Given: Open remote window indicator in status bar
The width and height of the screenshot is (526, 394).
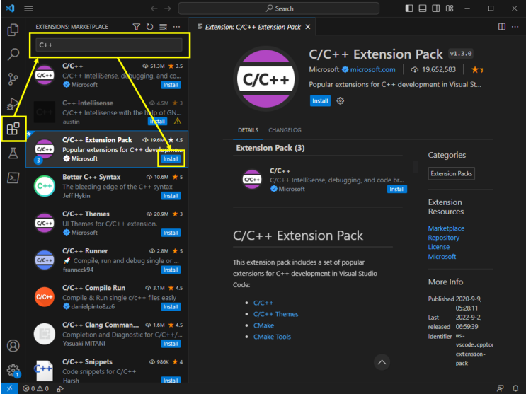Looking at the screenshot, I should click(9, 388).
